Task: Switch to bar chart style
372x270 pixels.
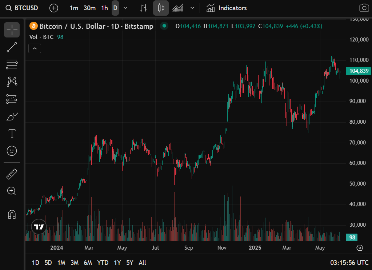Action: 144,8
